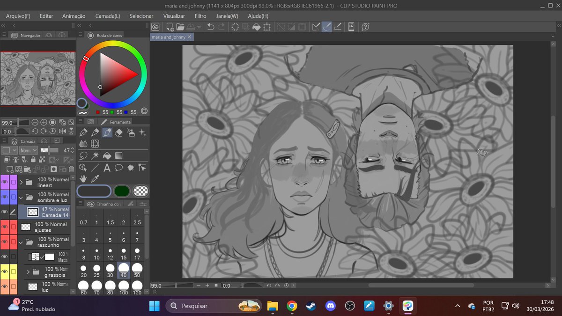Click Undo in the command bar
Screen dimensions: 562x316
[211, 27]
